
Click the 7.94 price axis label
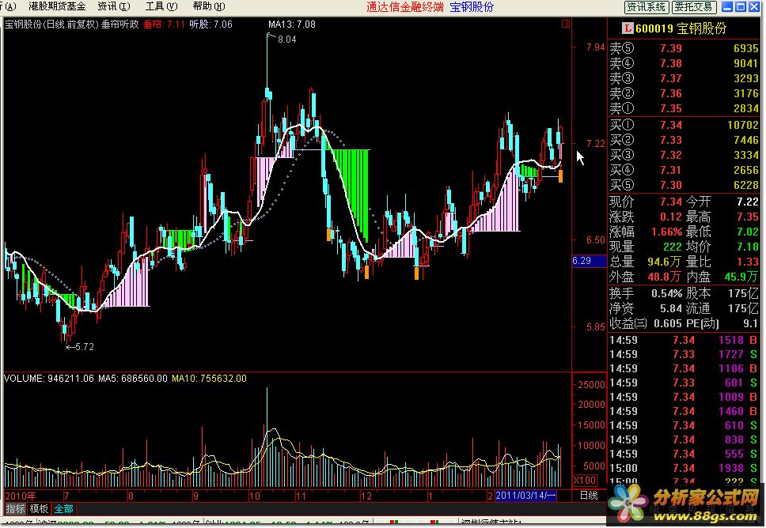tap(596, 47)
